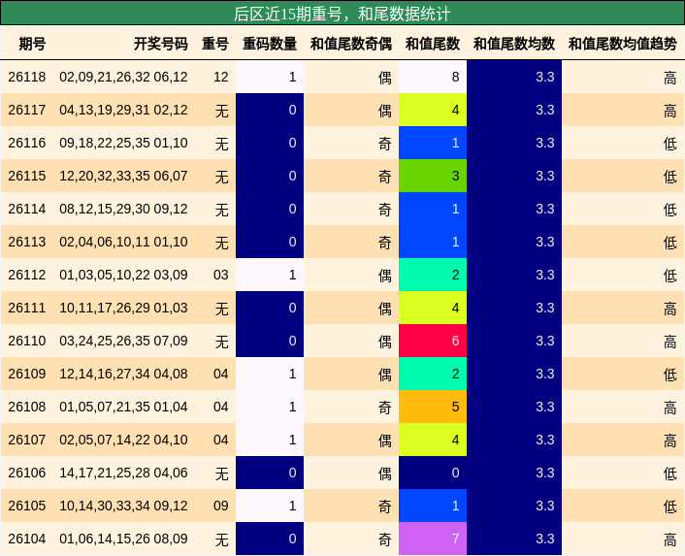
Task: Click blue cell 1 in row 26116
Action: point(433,143)
